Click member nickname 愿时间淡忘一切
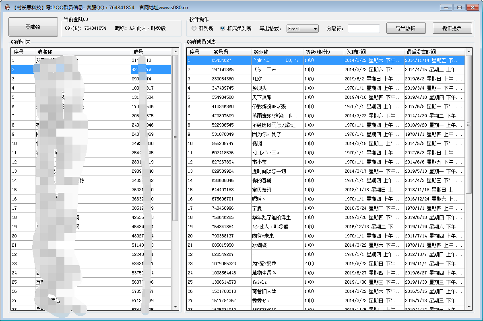Screen dimensions: 483x321 click(x=269, y=171)
